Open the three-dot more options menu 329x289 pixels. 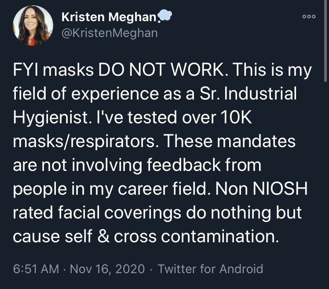(x=309, y=16)
